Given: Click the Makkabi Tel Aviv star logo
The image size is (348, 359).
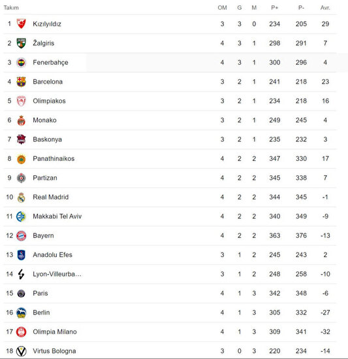Looking at the screenshot, I should (22, 216).
